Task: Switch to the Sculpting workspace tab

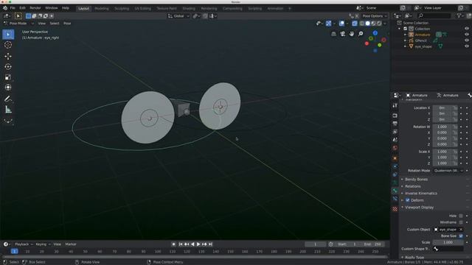Action: (122, 8)
